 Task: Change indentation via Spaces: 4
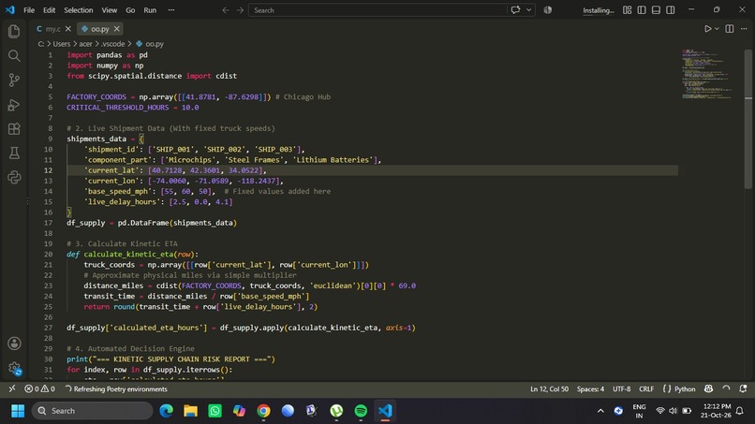pos(590,388)
